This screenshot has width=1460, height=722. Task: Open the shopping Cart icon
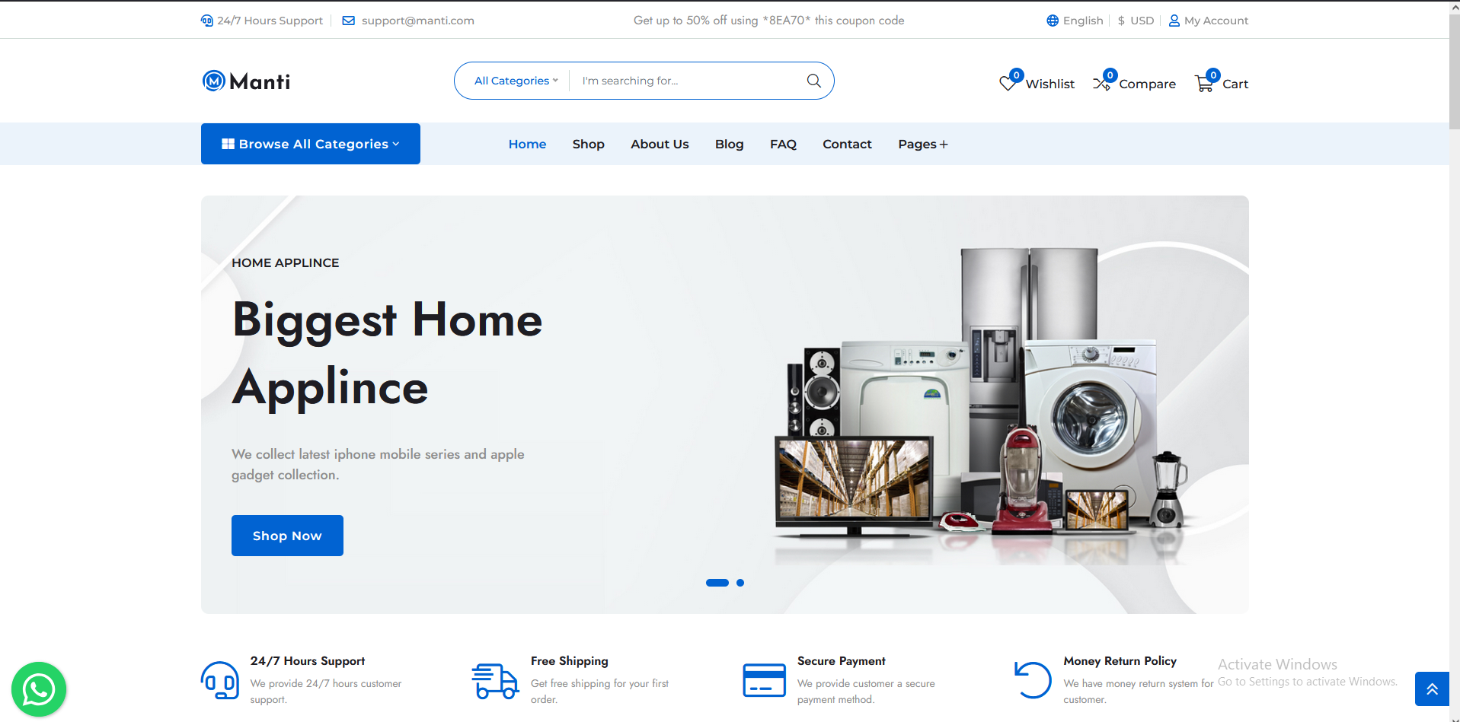click(1204, 84)
